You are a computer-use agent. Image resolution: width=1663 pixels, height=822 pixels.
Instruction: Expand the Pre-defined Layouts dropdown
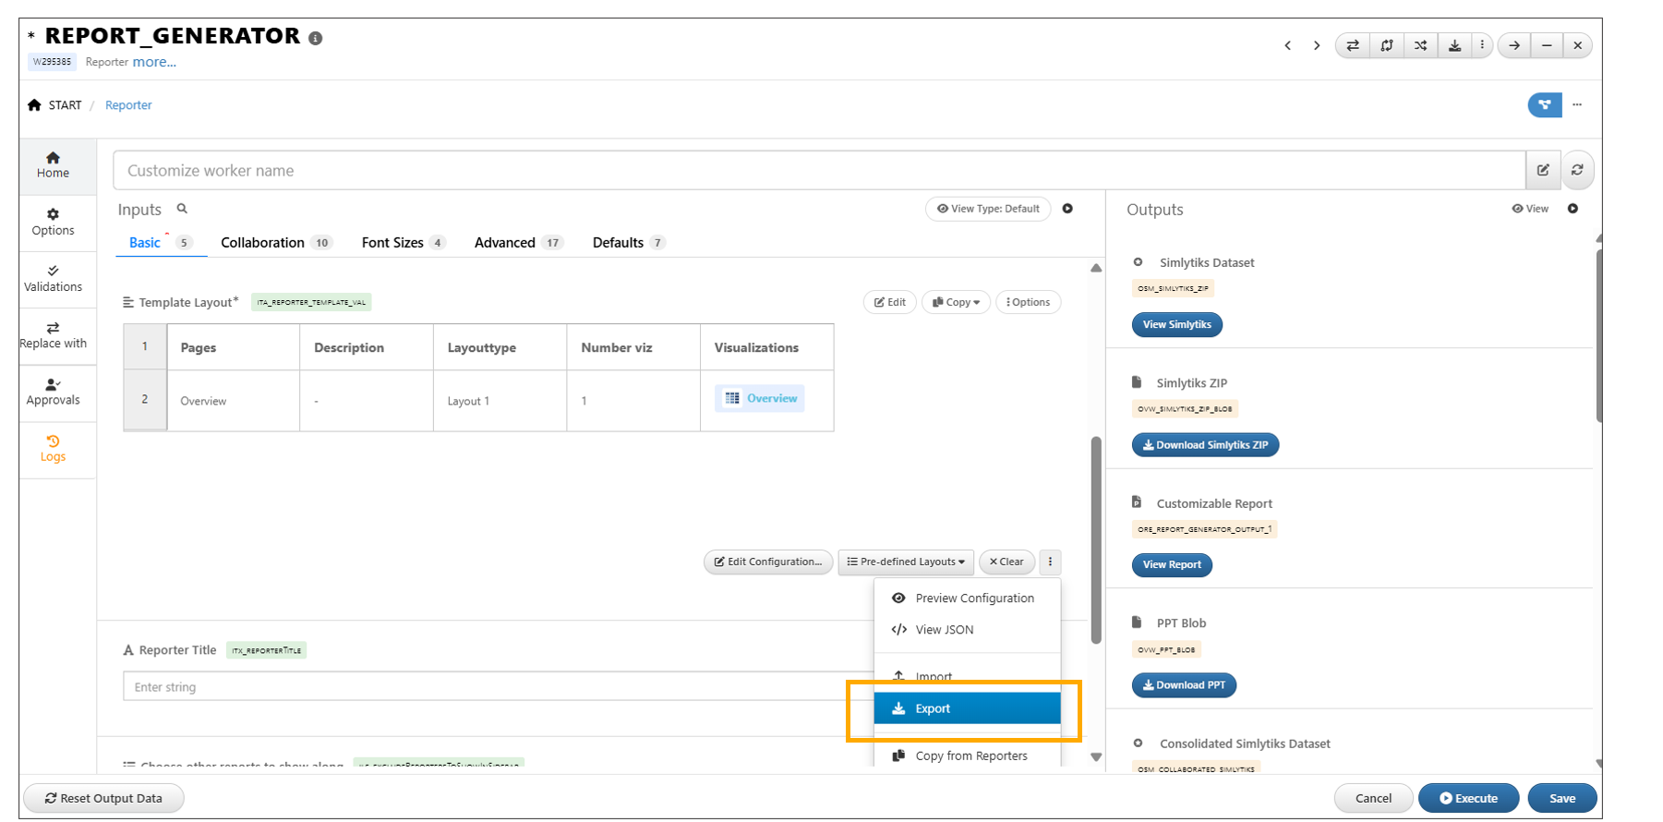click(x=906, y=562)
